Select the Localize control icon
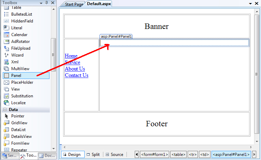 (x=6, y=103)
